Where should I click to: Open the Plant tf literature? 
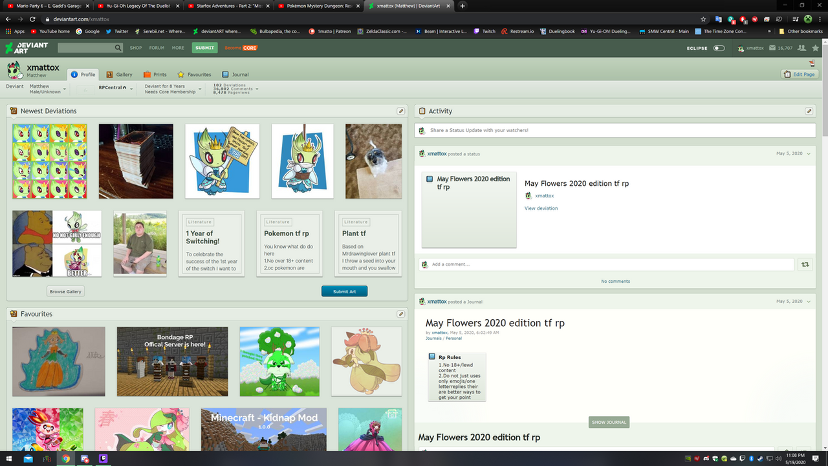point(369,243)
